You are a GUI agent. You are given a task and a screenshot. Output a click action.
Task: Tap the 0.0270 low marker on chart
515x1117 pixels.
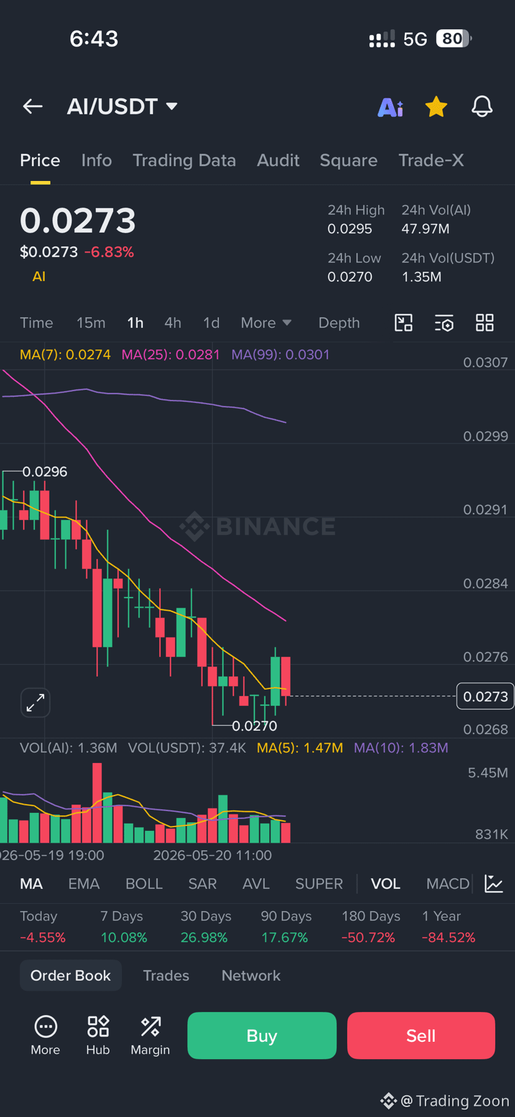pos(254,726)
